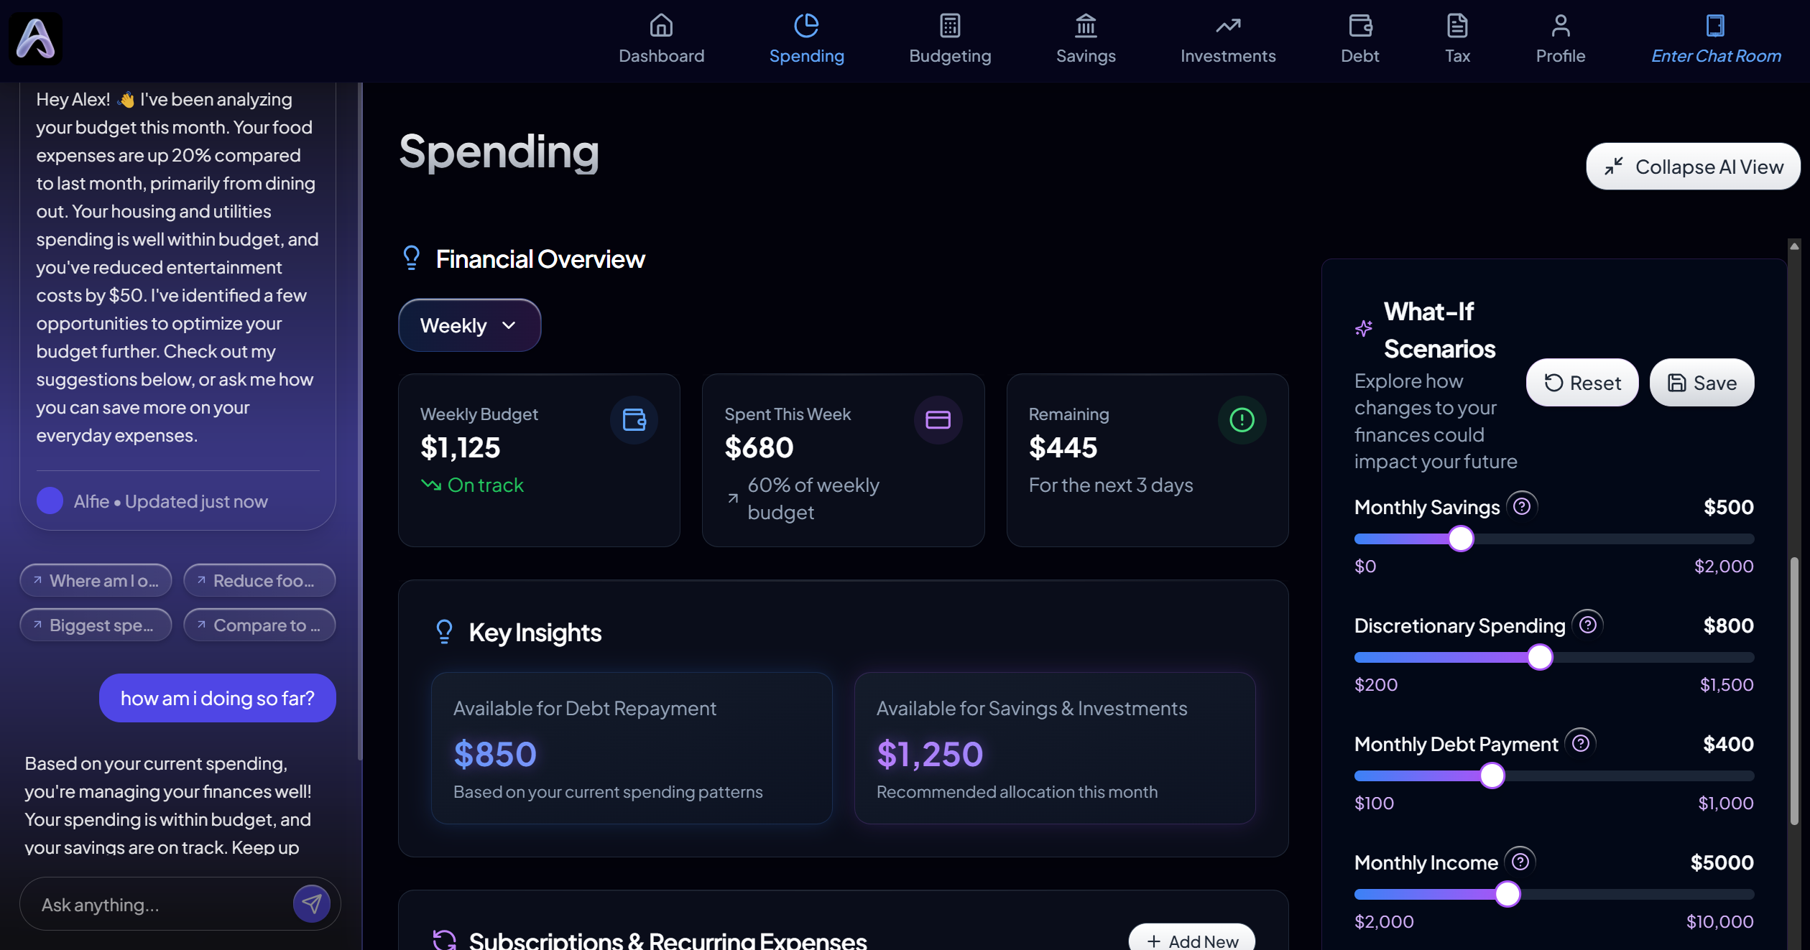Open Monthly Savings help tooltip icon
This screenshot has height=950, width=1810.
[1521, 506]
